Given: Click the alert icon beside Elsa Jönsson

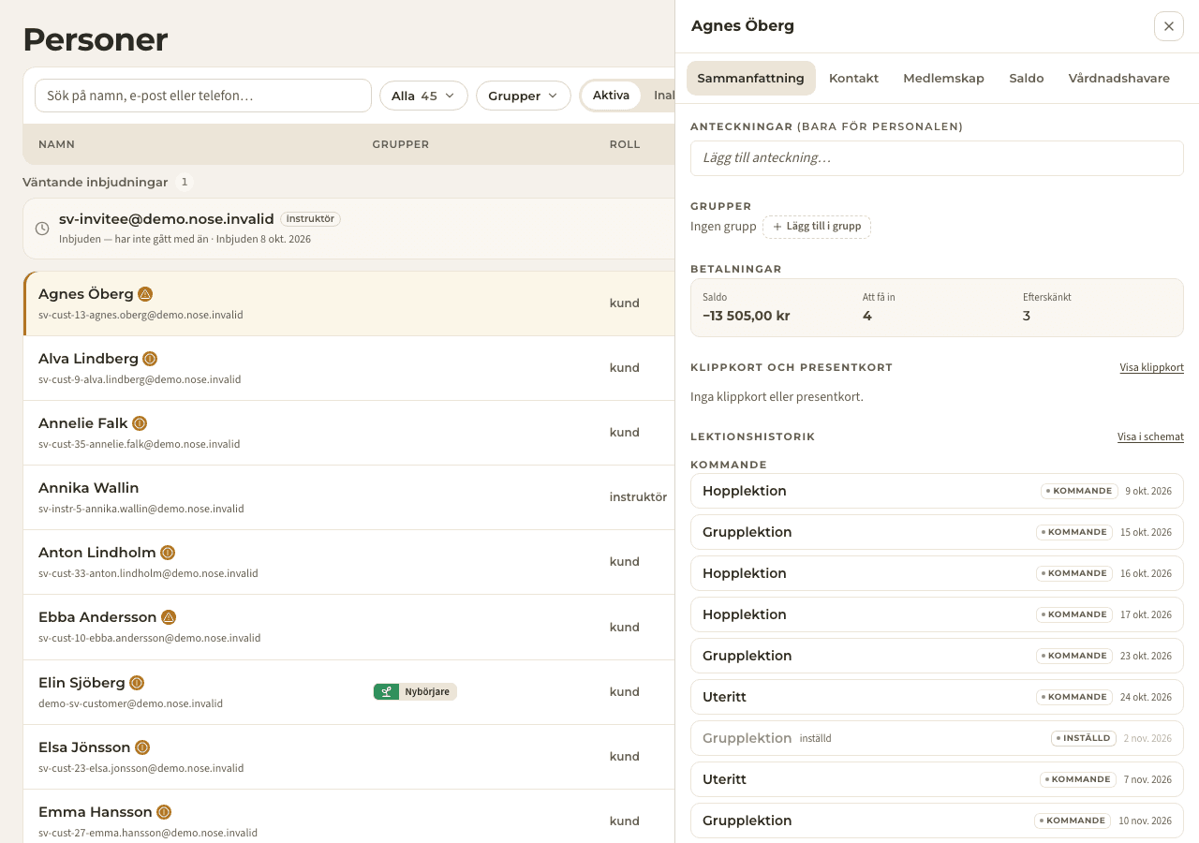Looking at the screenshot, I should tap(142, 747).
